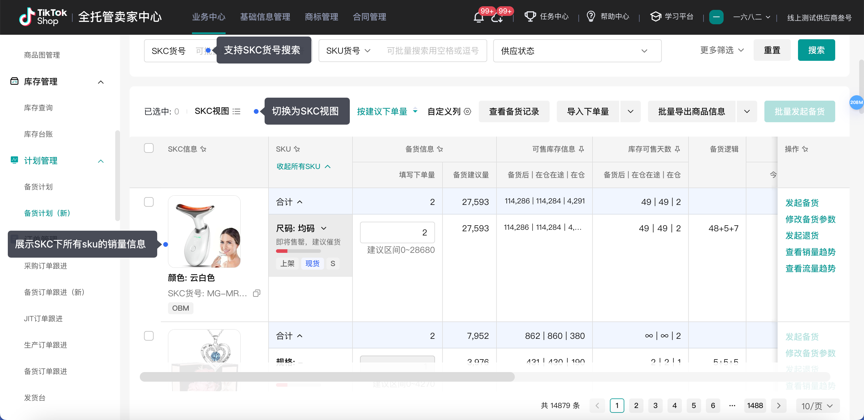
Task: Click the SKU货号 batch search field
Action: 432,51
